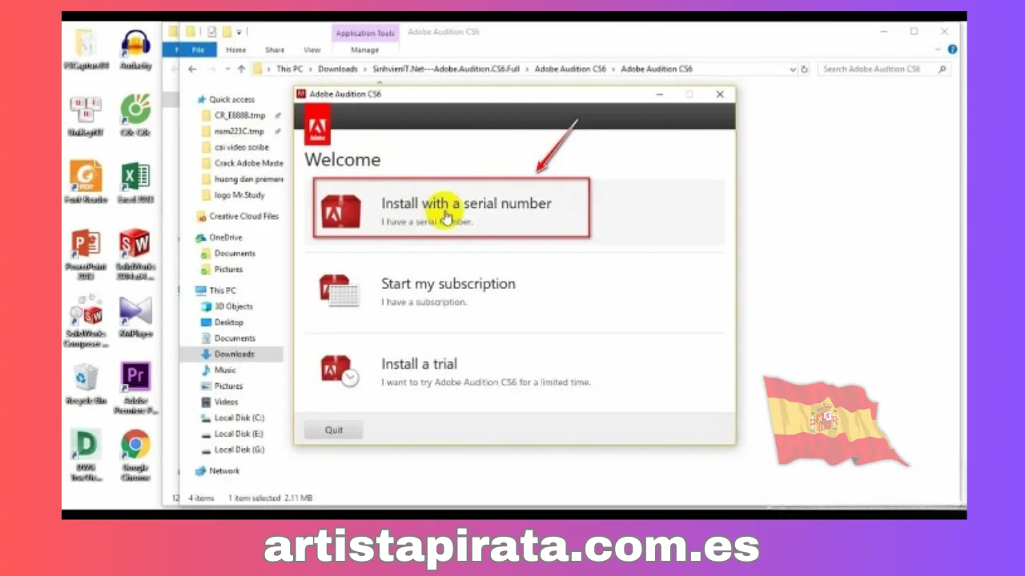Click SinhvienIT.Net---Adobe.Audition.CS6.Full in the address breadcrumb
1025x576 pixels.
coord(446,70)
